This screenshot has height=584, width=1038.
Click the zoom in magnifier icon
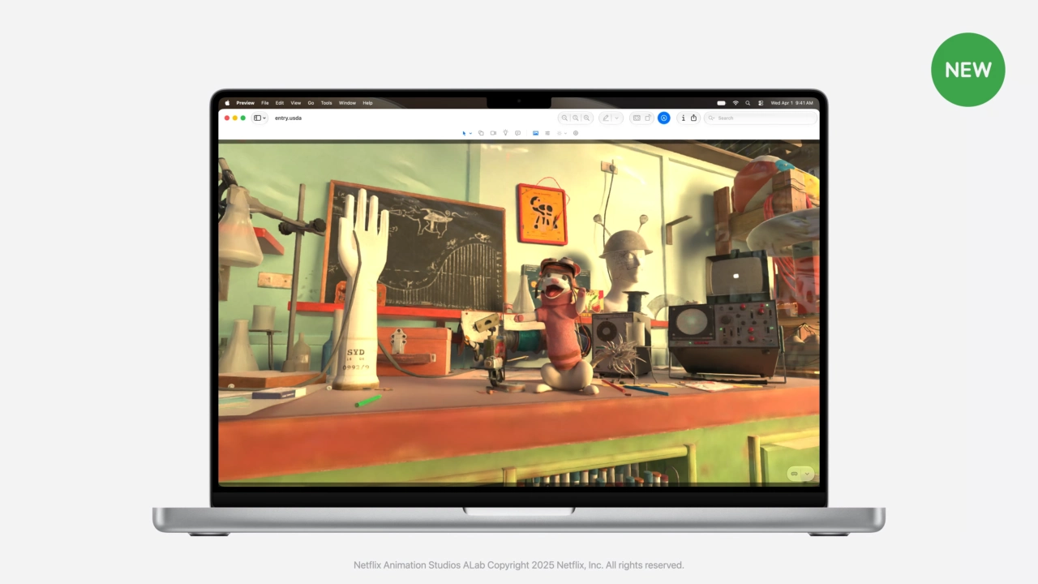[587, 118]
